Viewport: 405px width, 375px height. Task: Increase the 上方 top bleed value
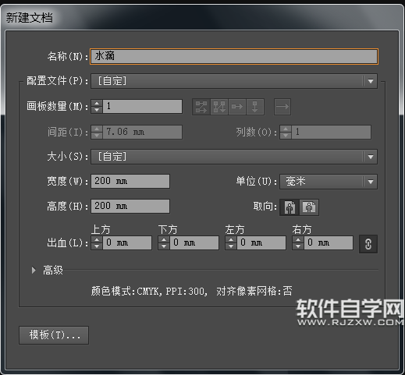point(97,240)
